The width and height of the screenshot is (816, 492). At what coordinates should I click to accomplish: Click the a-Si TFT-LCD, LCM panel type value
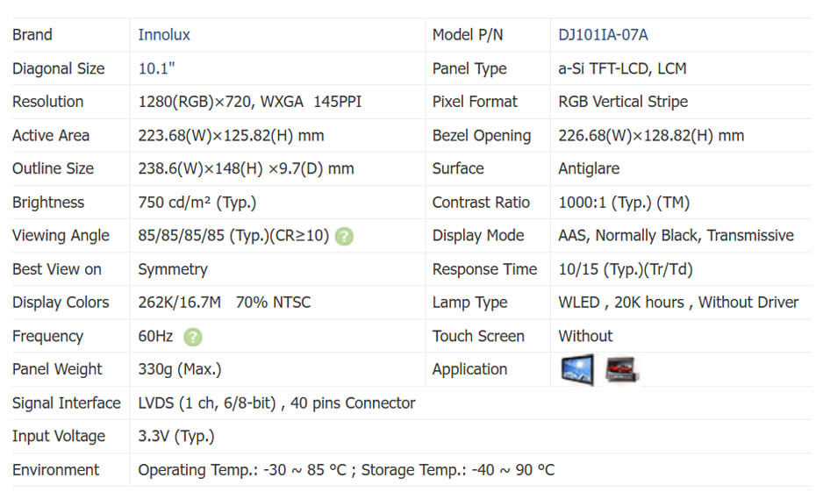[622, 68]
